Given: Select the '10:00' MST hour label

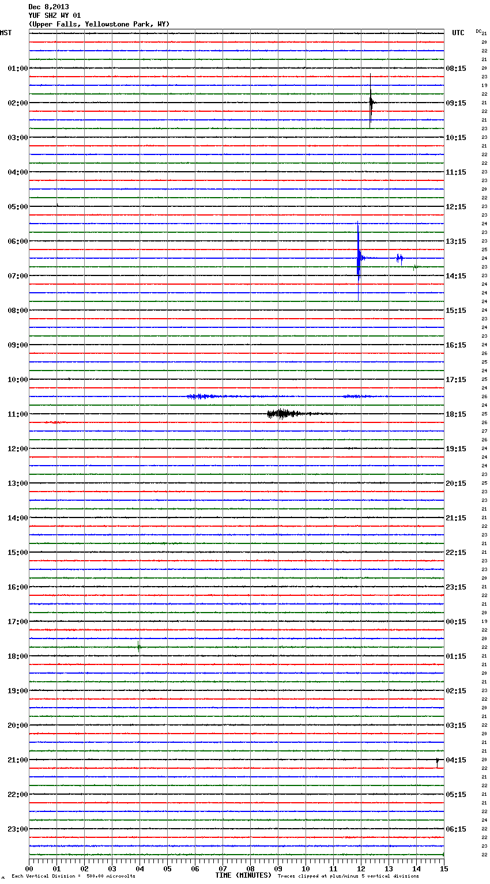Looking at the screenshot, I should pyautogui.click(x=17, y=379).
